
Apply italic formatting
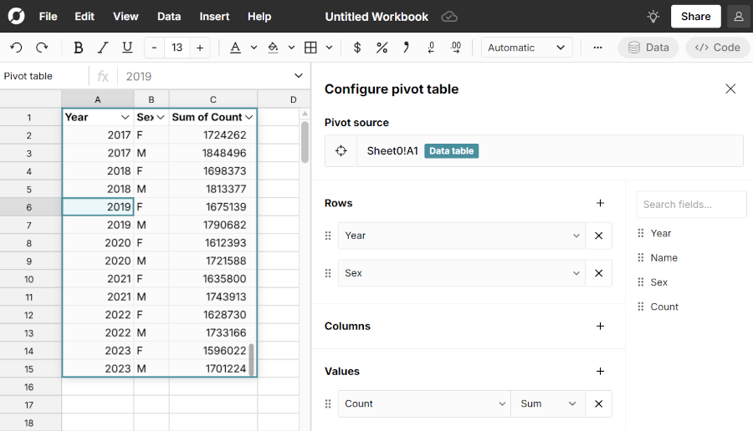103,48
